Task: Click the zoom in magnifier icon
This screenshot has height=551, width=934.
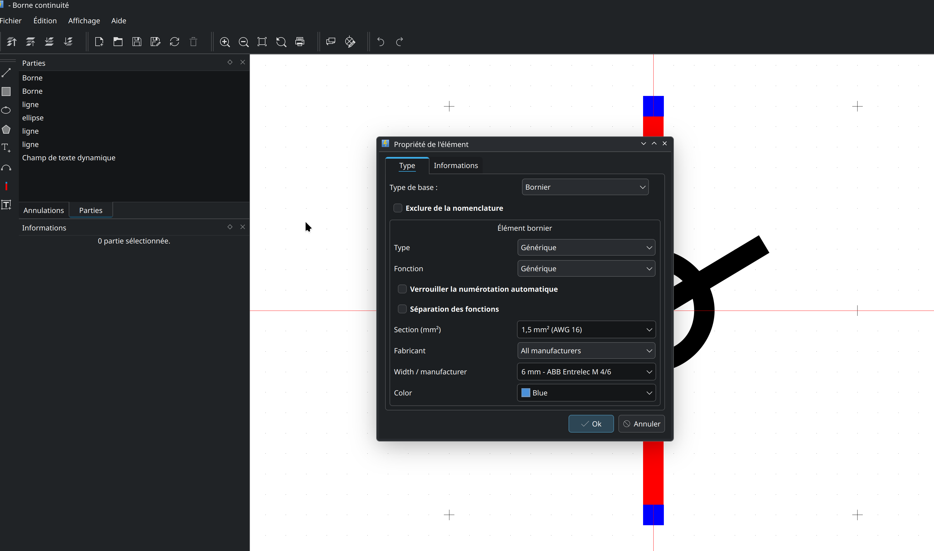Action: [x=225, y=42]
